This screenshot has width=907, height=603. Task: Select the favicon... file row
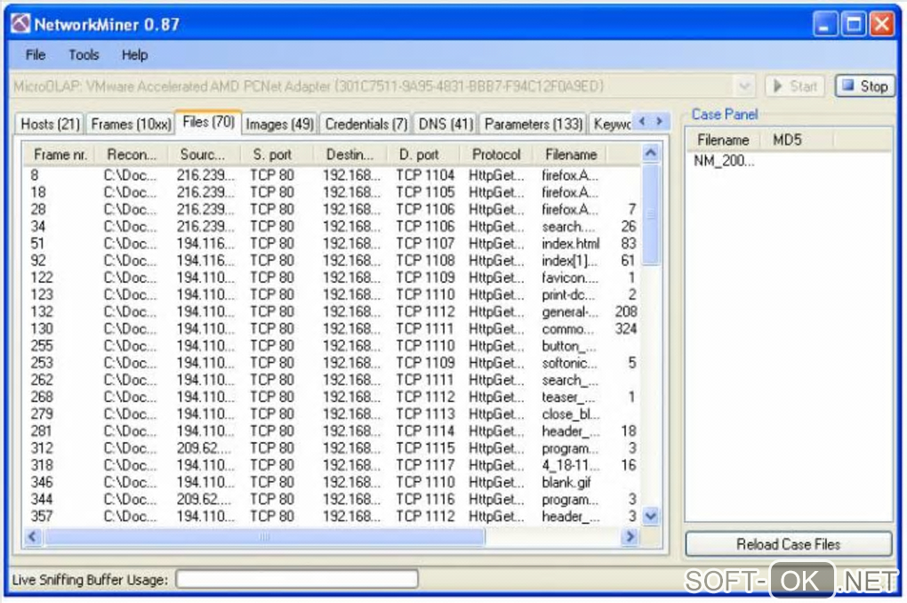coord(333,277)
